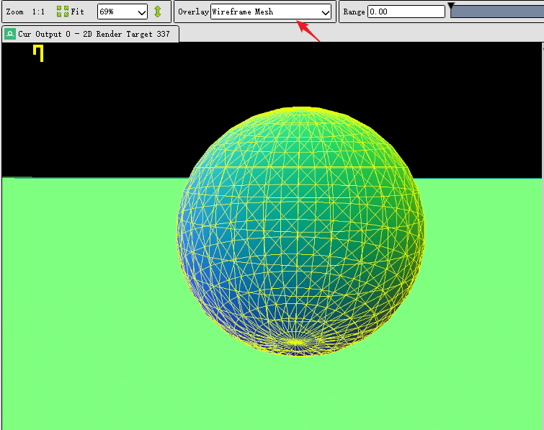
Task: Open the 69% zoom dropdown arrow
Action: tap(141, 12)
